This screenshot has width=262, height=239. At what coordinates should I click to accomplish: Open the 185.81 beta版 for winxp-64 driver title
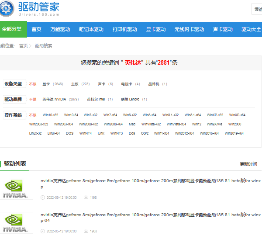pyautogui.click(x=151, y=218)
